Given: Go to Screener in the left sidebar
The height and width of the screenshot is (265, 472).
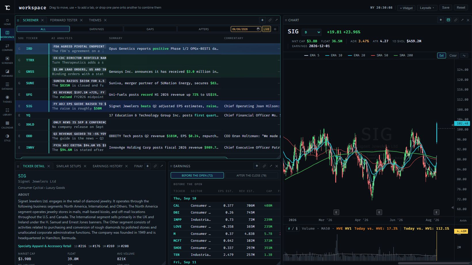Looking at the screenshot, I should 7,61.
